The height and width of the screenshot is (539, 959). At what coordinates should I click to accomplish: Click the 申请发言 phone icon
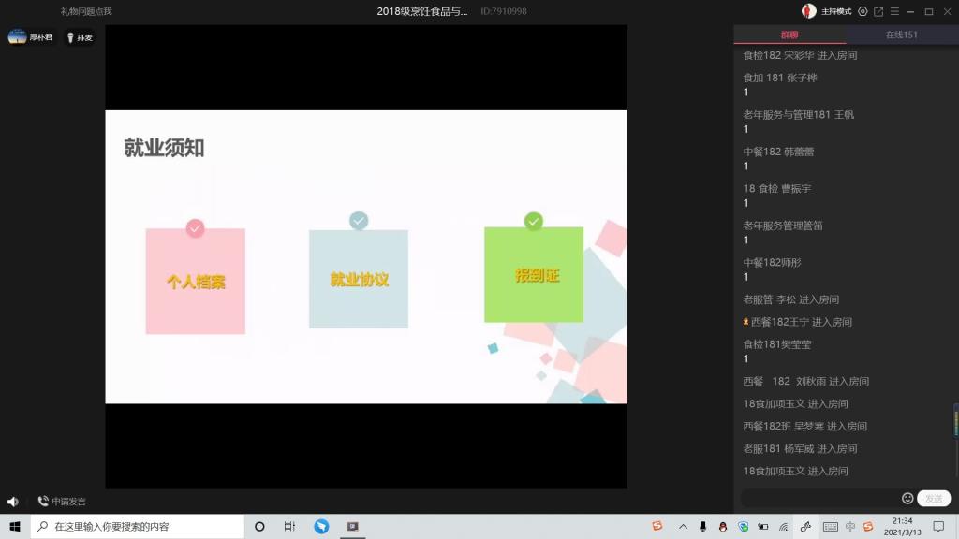coord(43,502)
